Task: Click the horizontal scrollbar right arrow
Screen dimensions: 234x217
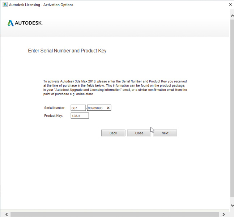Action: (224, 214)
